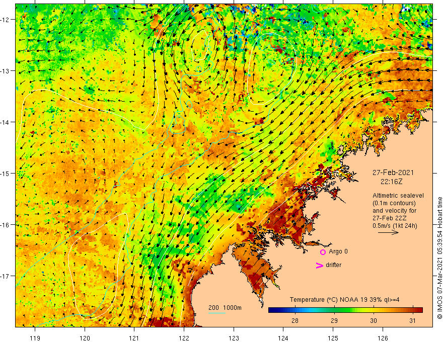This screenshot has width=443, height=342.
Task: Click the longitude label '122'
Action: click(184, 338)
